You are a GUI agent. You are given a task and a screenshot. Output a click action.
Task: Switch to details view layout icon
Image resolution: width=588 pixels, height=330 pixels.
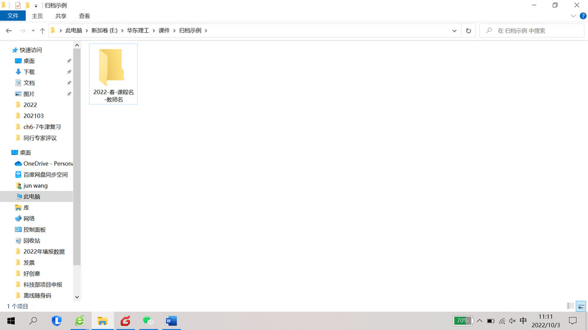tap(570, 306)
